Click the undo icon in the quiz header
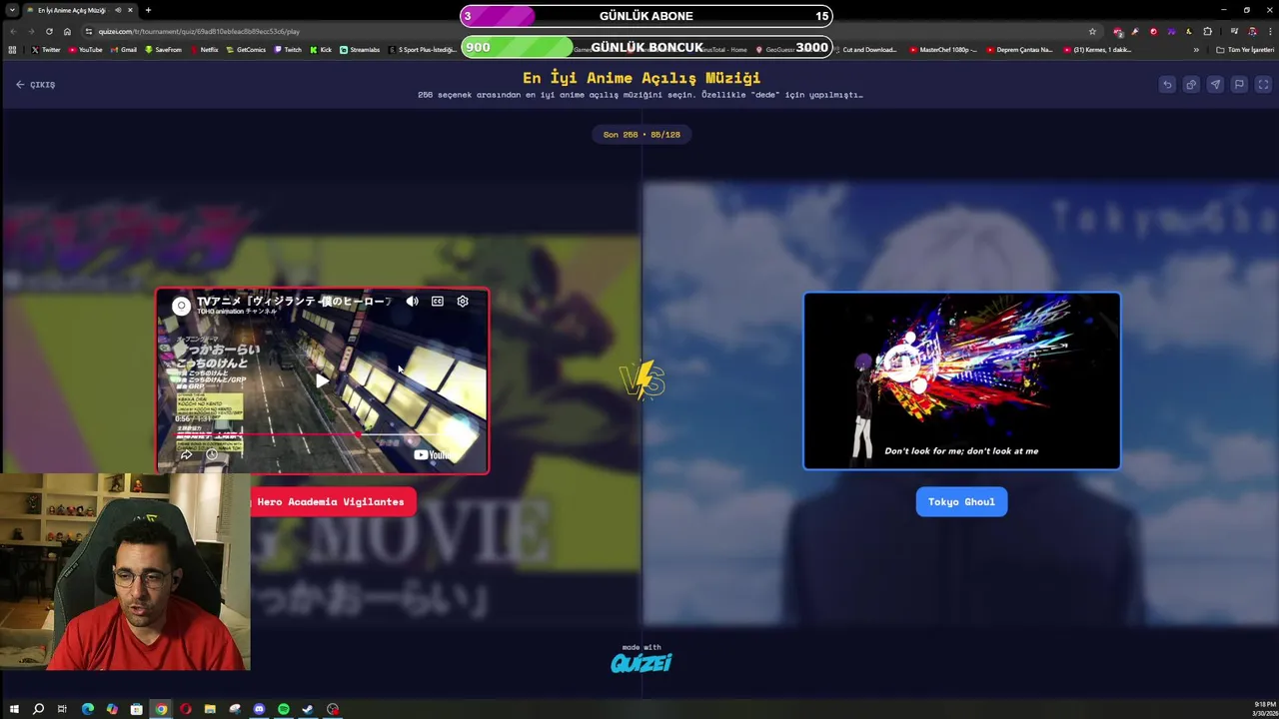Screen dimensions: 1279x719 pyautogui.click(x=1167, y=85)
